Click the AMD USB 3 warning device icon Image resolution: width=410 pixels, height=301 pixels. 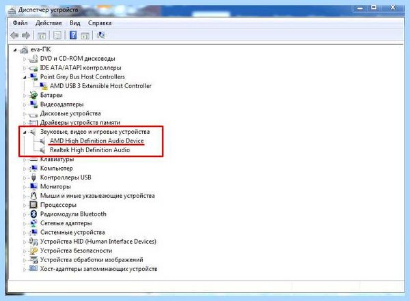coord(44,86)
